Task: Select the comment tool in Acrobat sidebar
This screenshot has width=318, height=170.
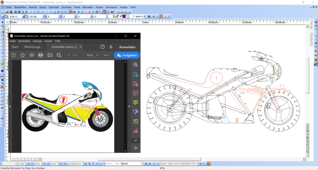Action: [x=136, y=103]
